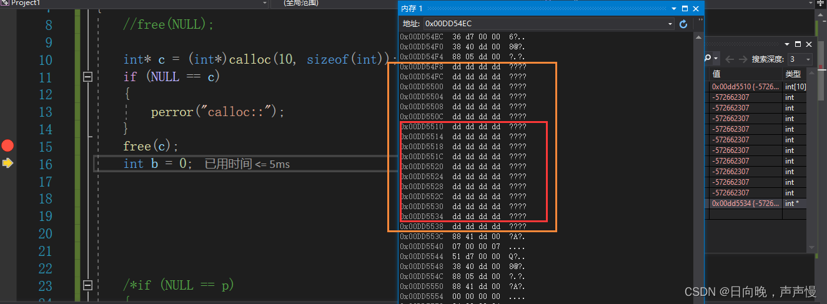Click the memory row at address 0x00DD54EC
This screenshot has width=827, height=304.
[463, 37]
